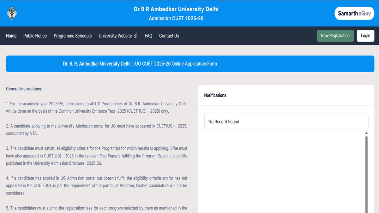Screen dimensions: 379x213
Task: Open the FAQ page
Action: tap(148, 36)
